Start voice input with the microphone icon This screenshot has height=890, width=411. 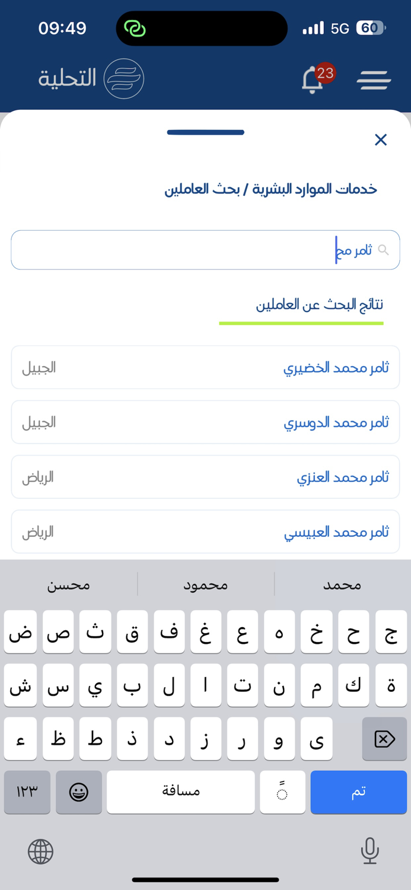click(370, 851)
